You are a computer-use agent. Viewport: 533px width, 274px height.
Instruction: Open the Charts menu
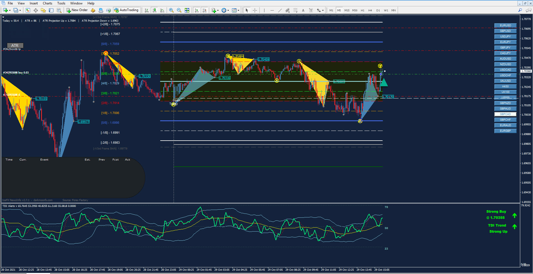tap(47, 3)
